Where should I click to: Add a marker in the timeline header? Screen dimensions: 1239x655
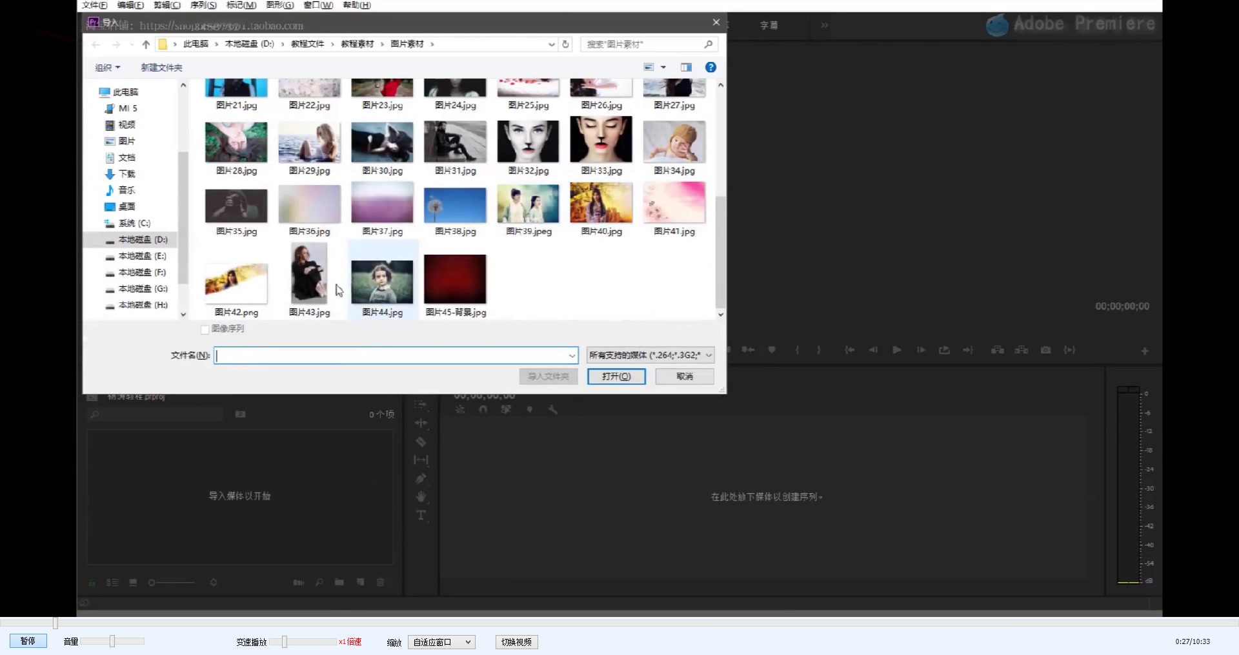(x=530, y=409)
